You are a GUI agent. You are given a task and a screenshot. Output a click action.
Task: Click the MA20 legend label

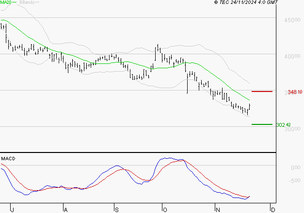(6, 2)
